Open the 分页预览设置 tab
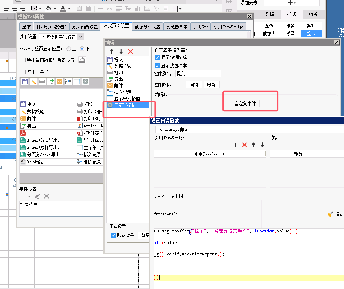The image size is (344, 289). pos(85,26)
